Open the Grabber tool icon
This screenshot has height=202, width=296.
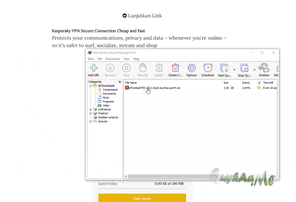264,68
